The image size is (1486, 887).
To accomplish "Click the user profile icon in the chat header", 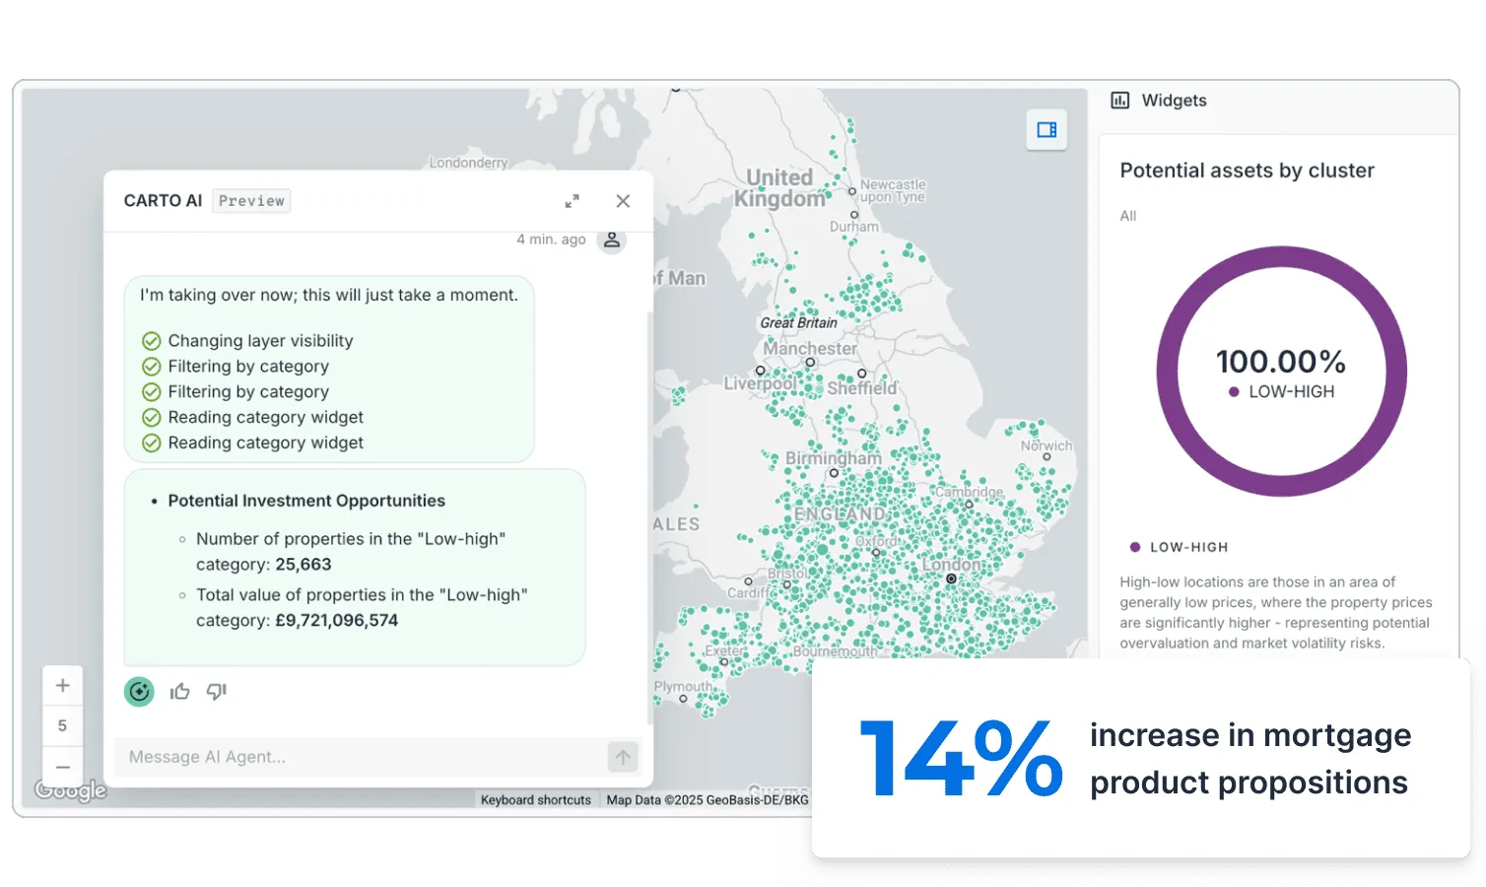I will (611, 239).
